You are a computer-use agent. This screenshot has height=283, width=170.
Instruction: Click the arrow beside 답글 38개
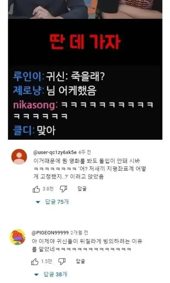(36, 275)
